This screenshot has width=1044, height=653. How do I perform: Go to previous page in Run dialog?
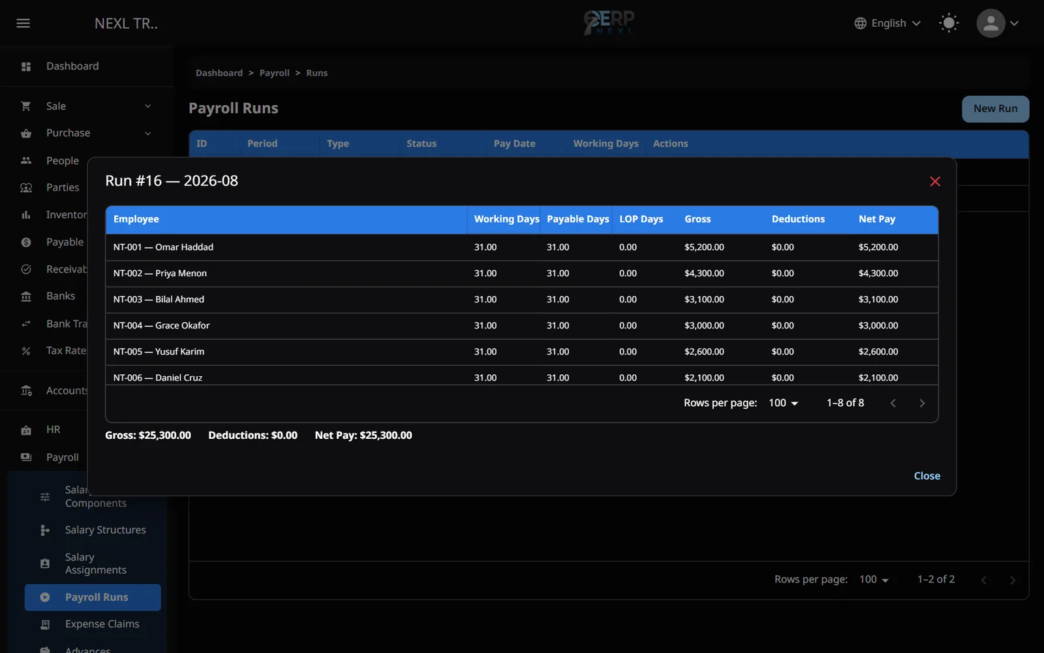(x=893, y=404)
